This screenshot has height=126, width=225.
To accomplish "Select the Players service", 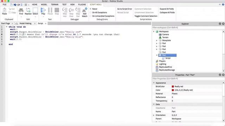I will point(162,61).
